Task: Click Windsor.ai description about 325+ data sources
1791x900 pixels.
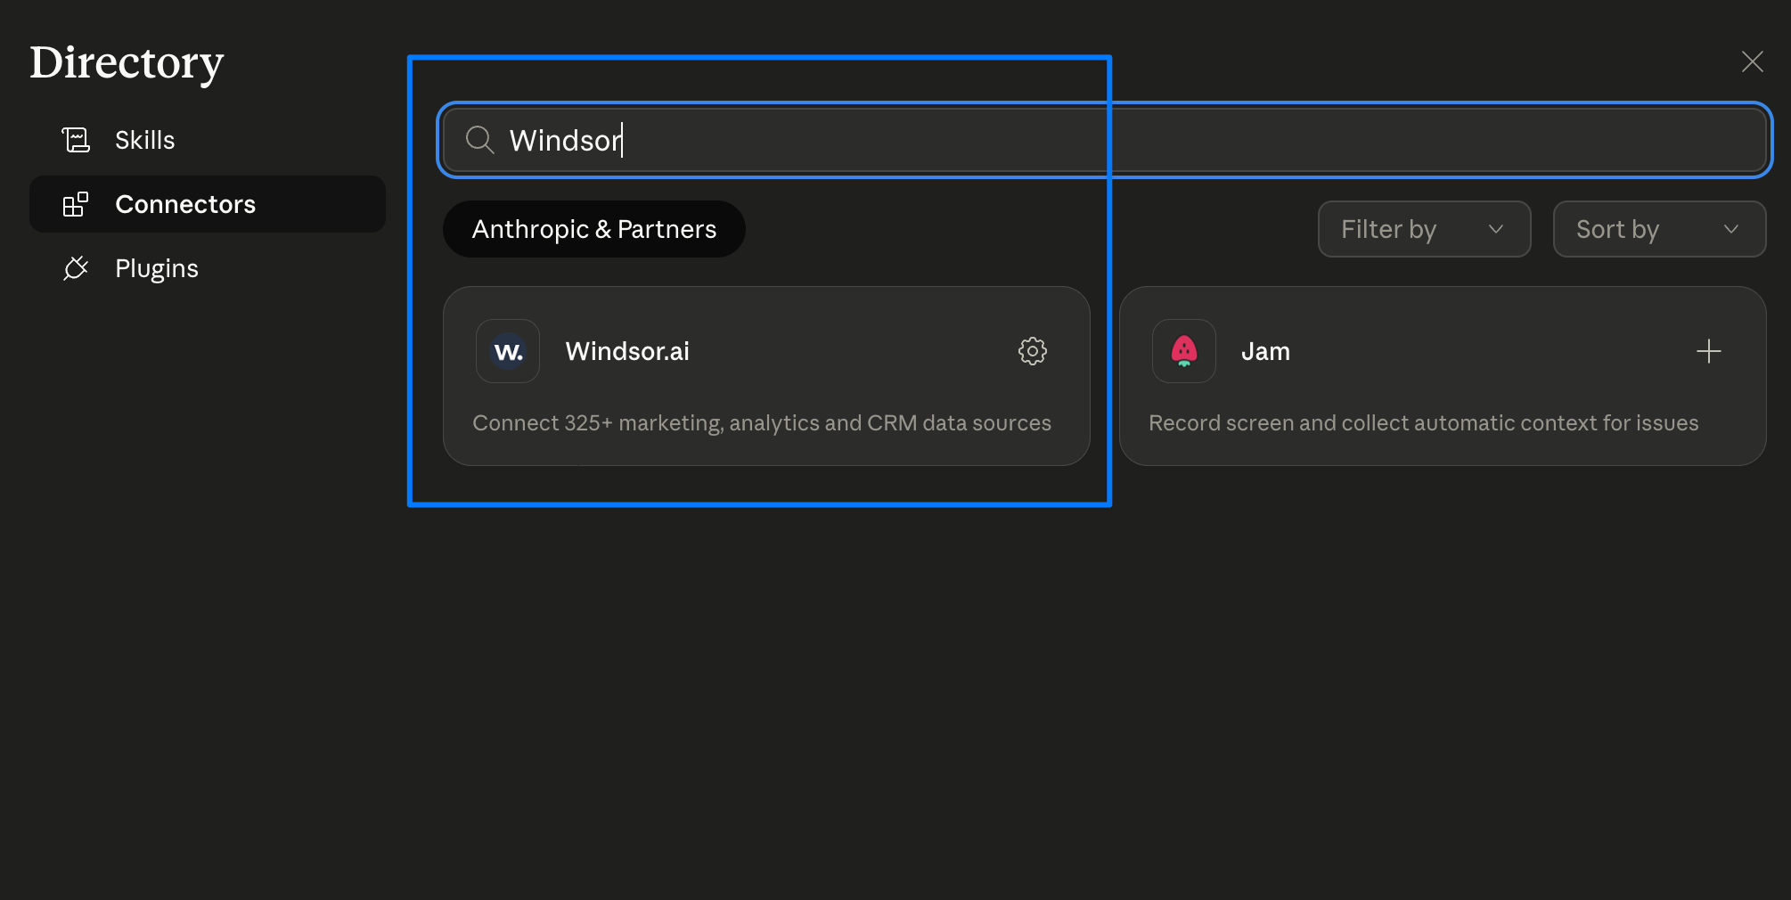Action: (762, 422)
